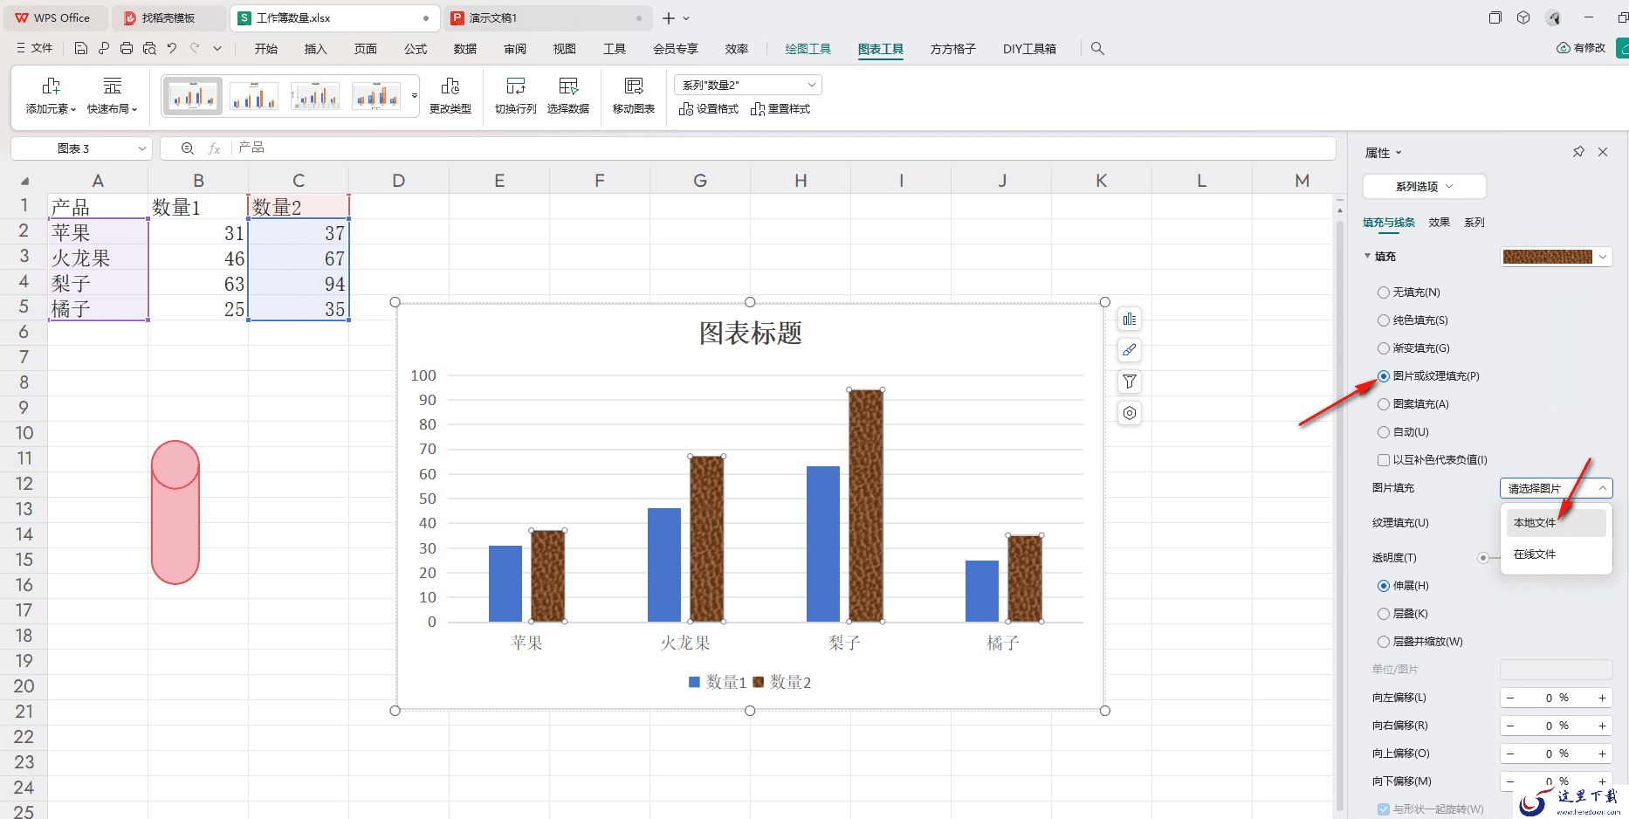Switch to Effects (效果) panel tab
1629x819 pixels.
click(x=1439, y=223)
